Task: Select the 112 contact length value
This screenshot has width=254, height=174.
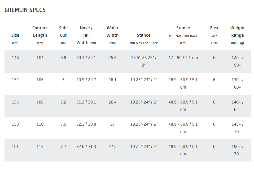Action: 40,147
